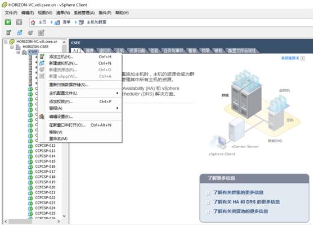Open the 视图(W) menu
Screen dimensions: 314x226
(x=45, y=13)
